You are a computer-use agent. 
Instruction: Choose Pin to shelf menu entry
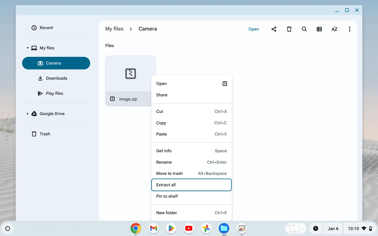click(191, 196)
